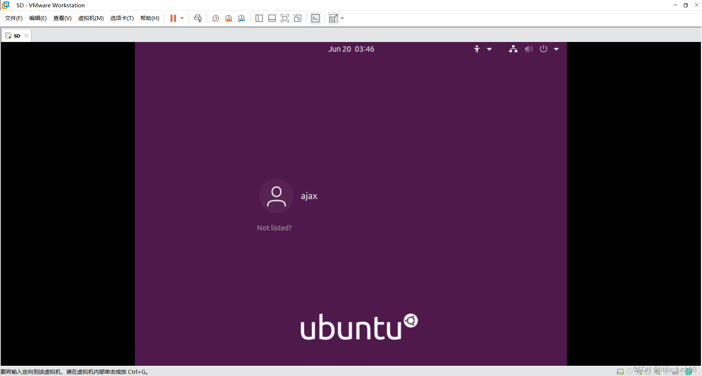Click the Ctrl+G input redirect status text
The image size is (702, 376).
click(x=74, y=372)
